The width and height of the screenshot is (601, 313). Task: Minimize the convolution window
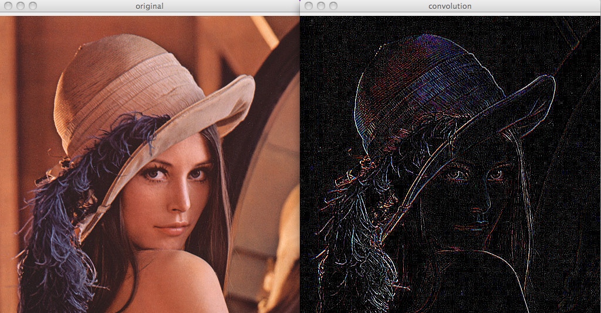click(x=321, y=6)
